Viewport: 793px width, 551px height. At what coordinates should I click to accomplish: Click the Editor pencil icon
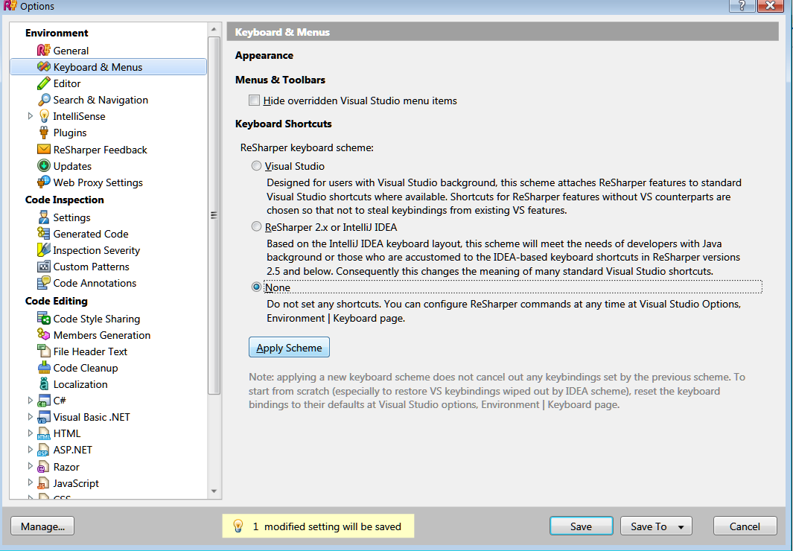pos(44,83)
